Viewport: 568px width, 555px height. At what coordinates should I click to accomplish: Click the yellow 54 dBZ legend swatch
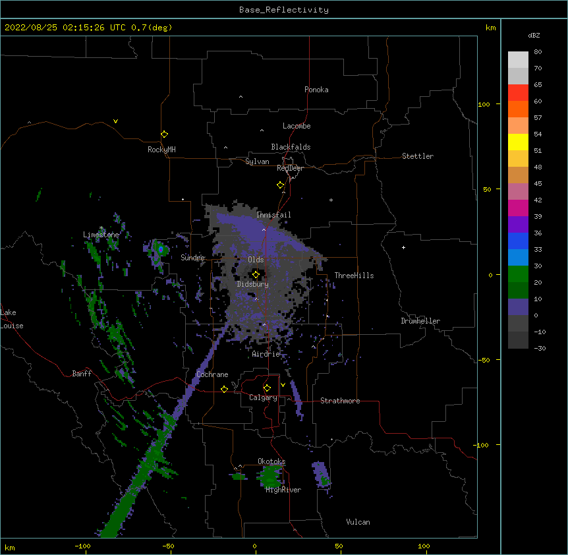(x=518, y=142)
